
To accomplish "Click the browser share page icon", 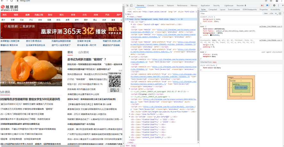I will pyautogui.click(x=266, y=1).
